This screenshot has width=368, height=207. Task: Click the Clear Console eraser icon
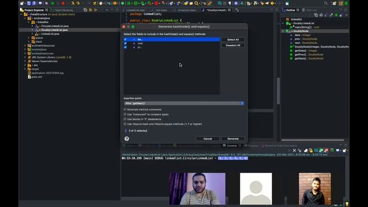pyautogui.click(x=306, y=151)
